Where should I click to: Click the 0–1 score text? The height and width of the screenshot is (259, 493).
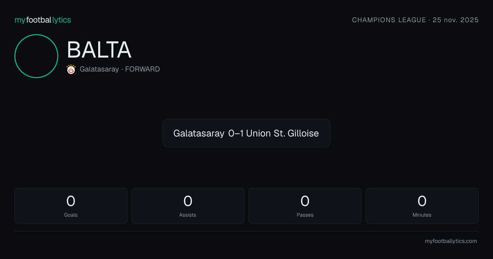click(236, 133)
